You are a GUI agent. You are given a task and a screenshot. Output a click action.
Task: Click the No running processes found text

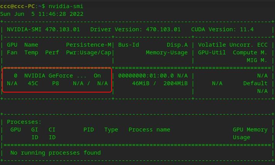pyautogui.click(x=55, y=153)
